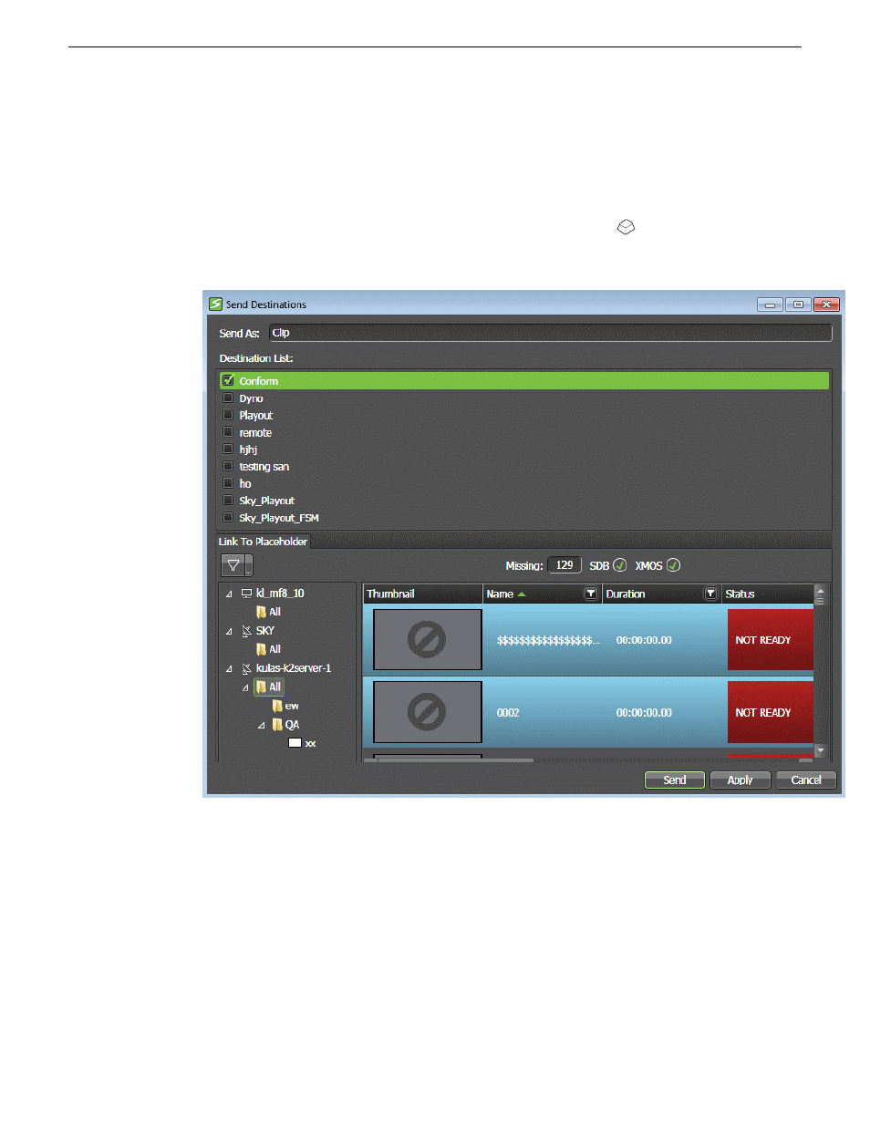Screen dimensions: 870x1126
Task: Check the Sky_Playout_FSM destination checkbox
Action: (x=228, y=517)
